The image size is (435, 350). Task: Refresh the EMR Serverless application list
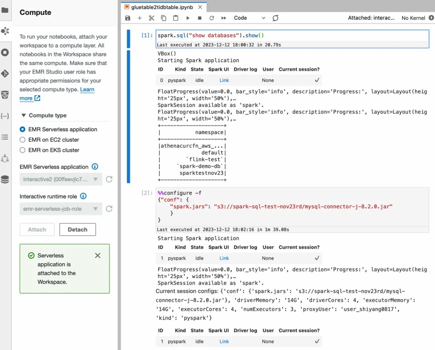pos(109,179)
